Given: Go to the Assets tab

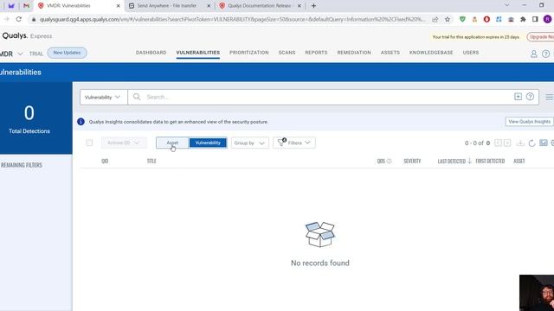Looking at the screenshot, I should [390, 53].
